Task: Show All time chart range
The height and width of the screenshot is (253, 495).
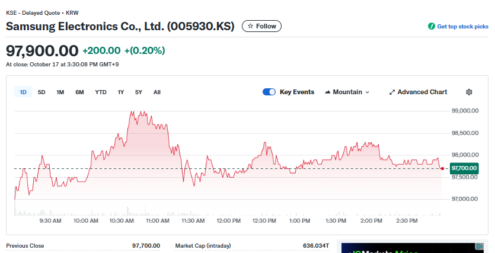Action: 157,92
